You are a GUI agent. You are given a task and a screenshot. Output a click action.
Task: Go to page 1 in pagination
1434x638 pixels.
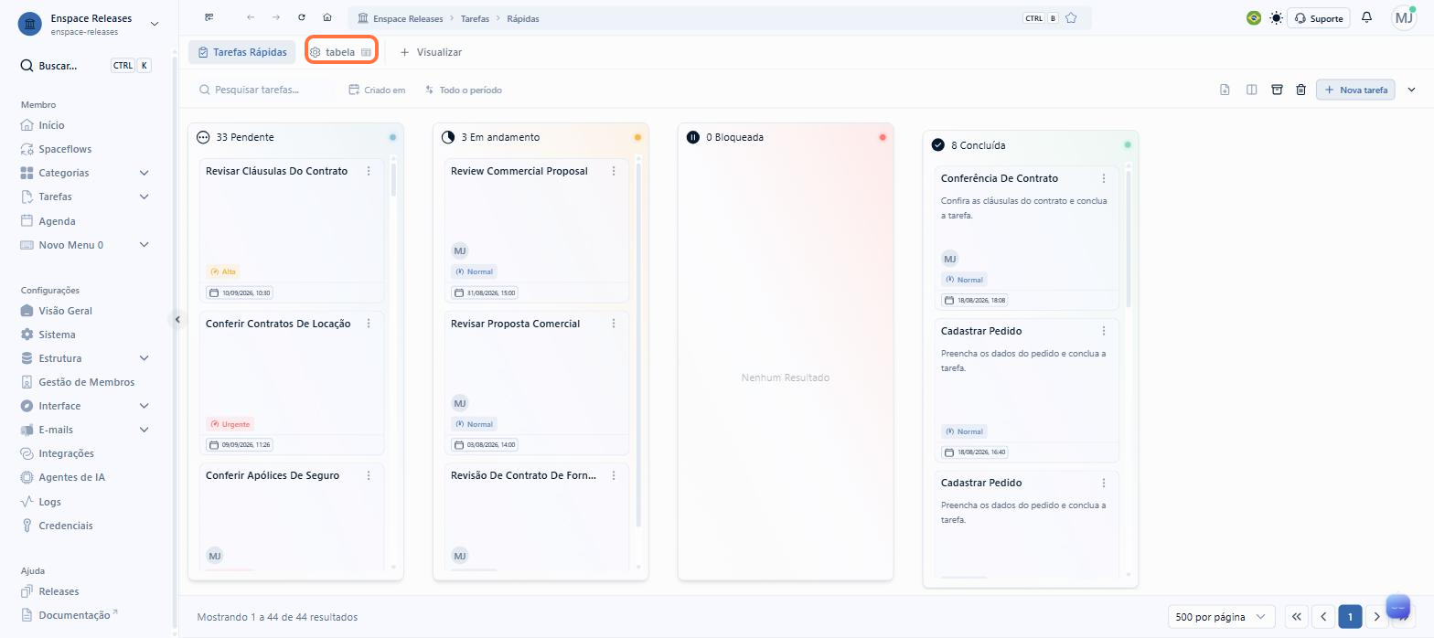pyautogui.click(x=1350, y=617)
